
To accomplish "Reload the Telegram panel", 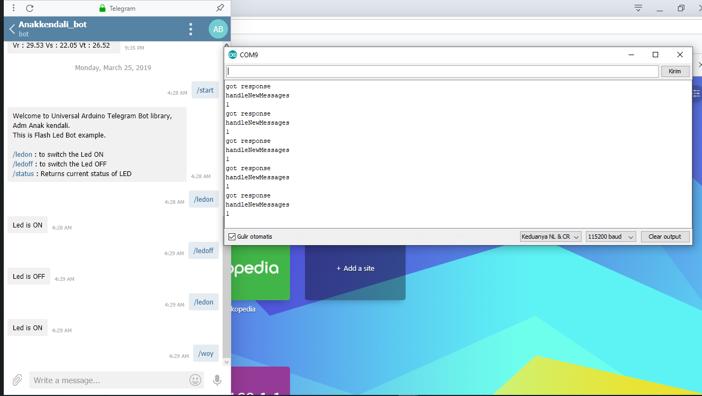I will click(x=30, y=8).
